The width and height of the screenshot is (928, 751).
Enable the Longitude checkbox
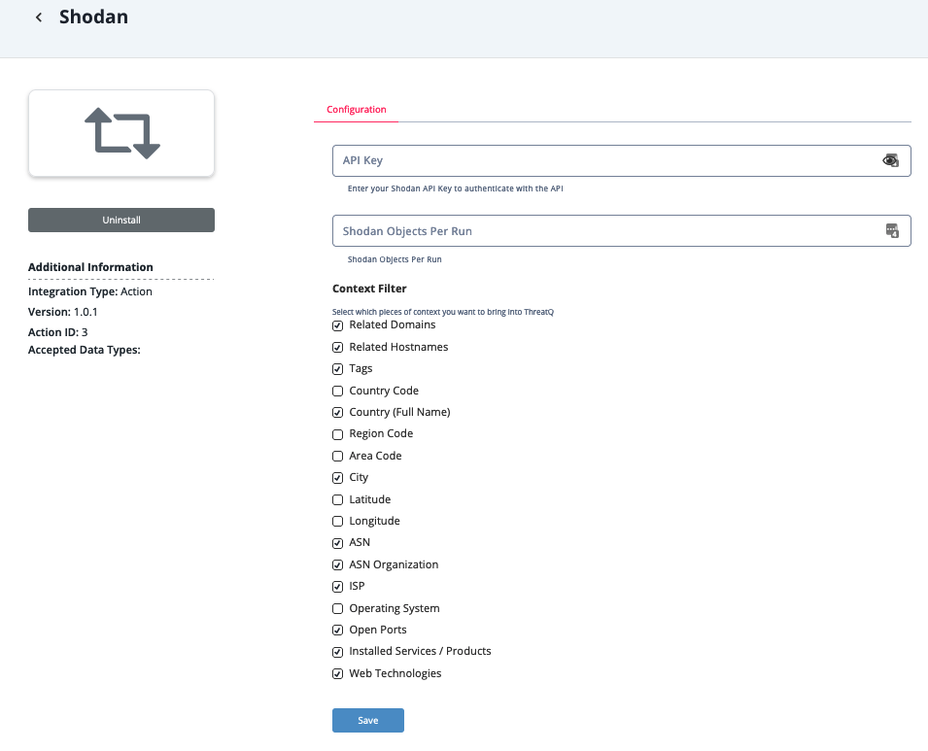click(338, 522)
